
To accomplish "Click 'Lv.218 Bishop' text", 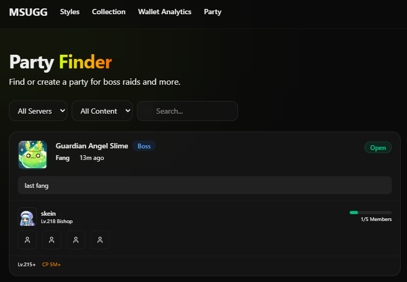I will click(x=57, y=221).
